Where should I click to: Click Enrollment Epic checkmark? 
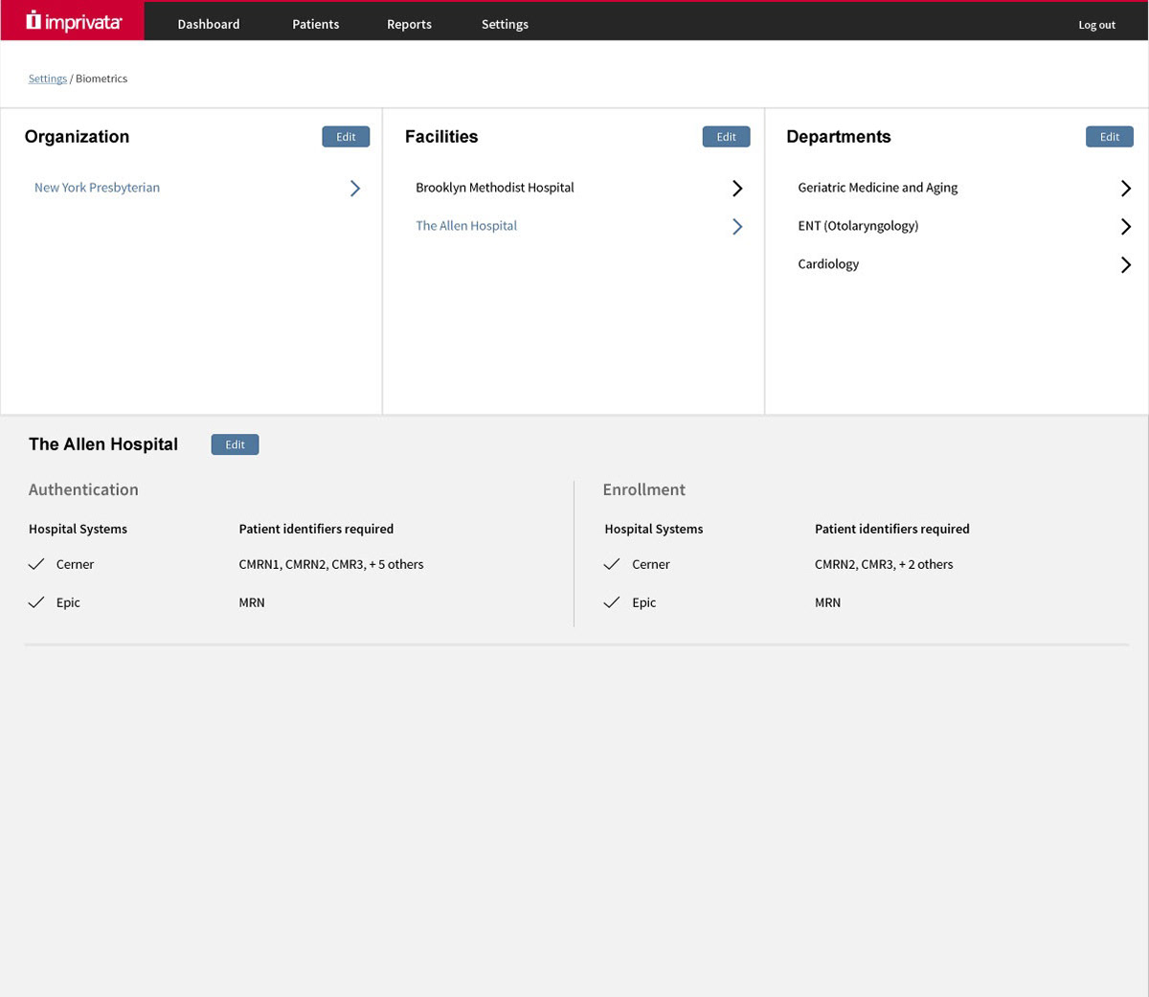click(612, 602)
